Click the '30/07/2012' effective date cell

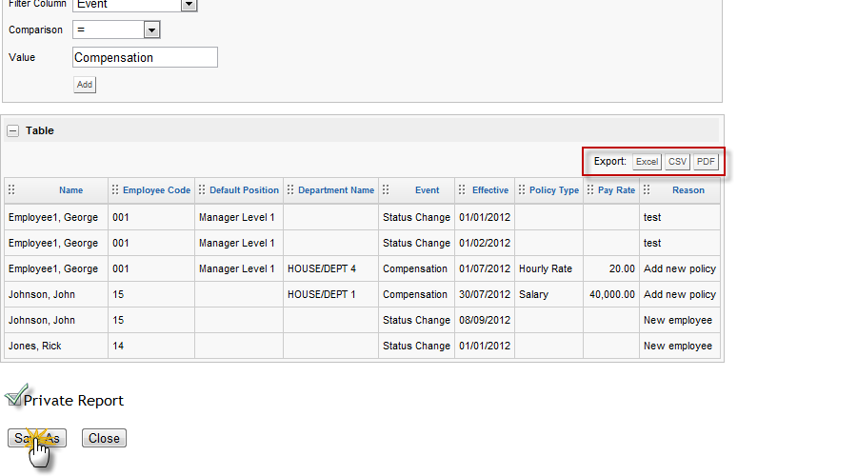tap(485, 294)
